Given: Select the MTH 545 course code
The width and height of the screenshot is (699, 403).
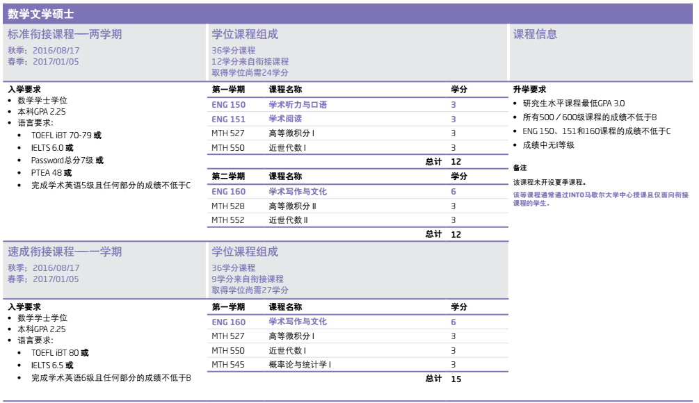Looking at the screenshot, I should [x=228, y=365].
